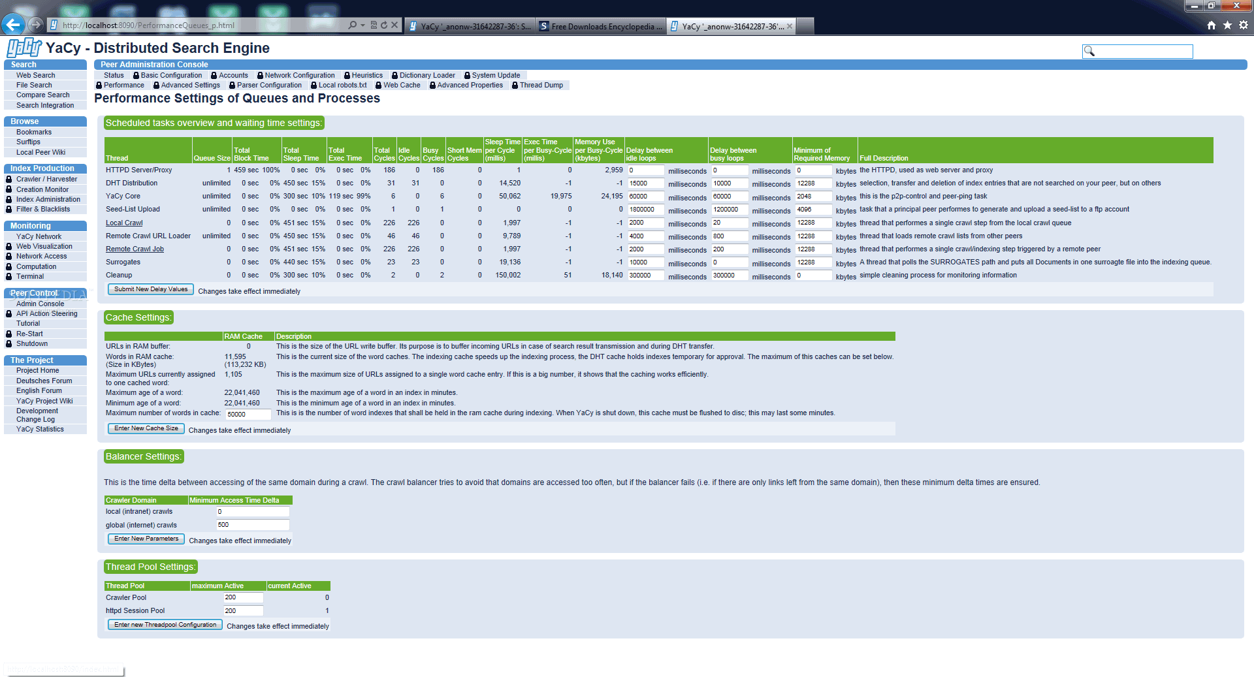Open the browser home icon
Viewport: 1254px width, 677px height.
coord(1212,25)
